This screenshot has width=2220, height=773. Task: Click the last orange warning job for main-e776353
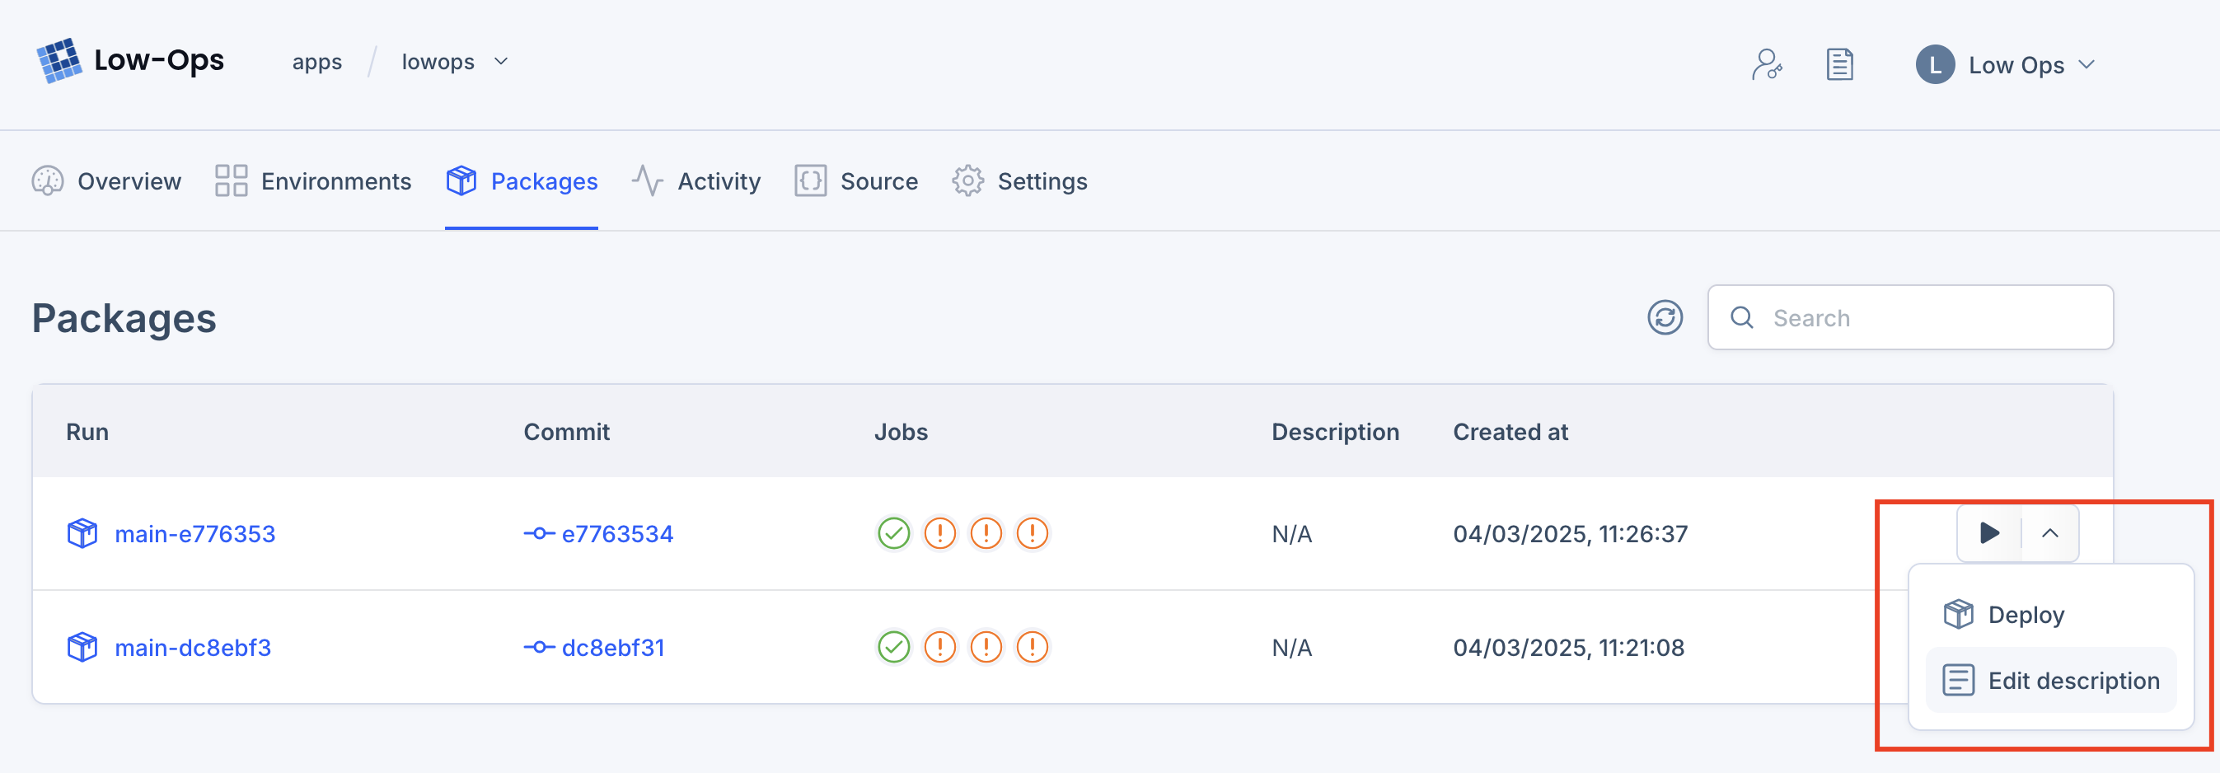click(x=1032, y=533)
